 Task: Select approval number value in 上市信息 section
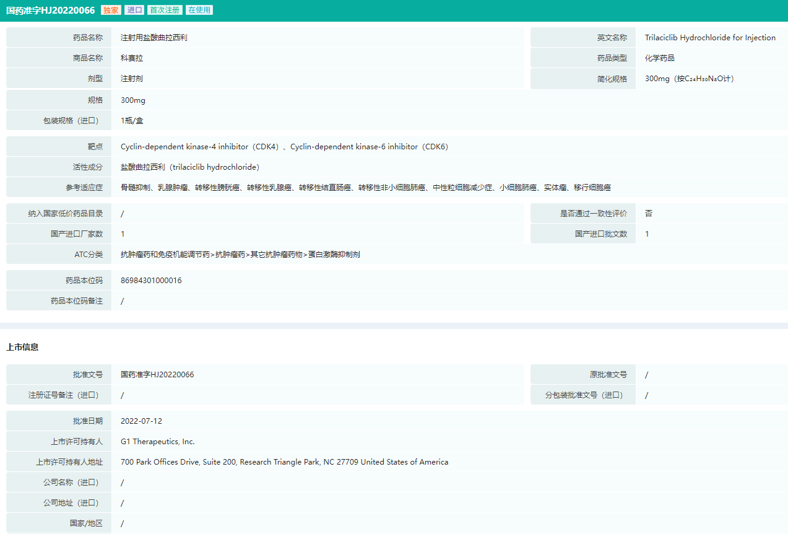click(x=157, y=375)
